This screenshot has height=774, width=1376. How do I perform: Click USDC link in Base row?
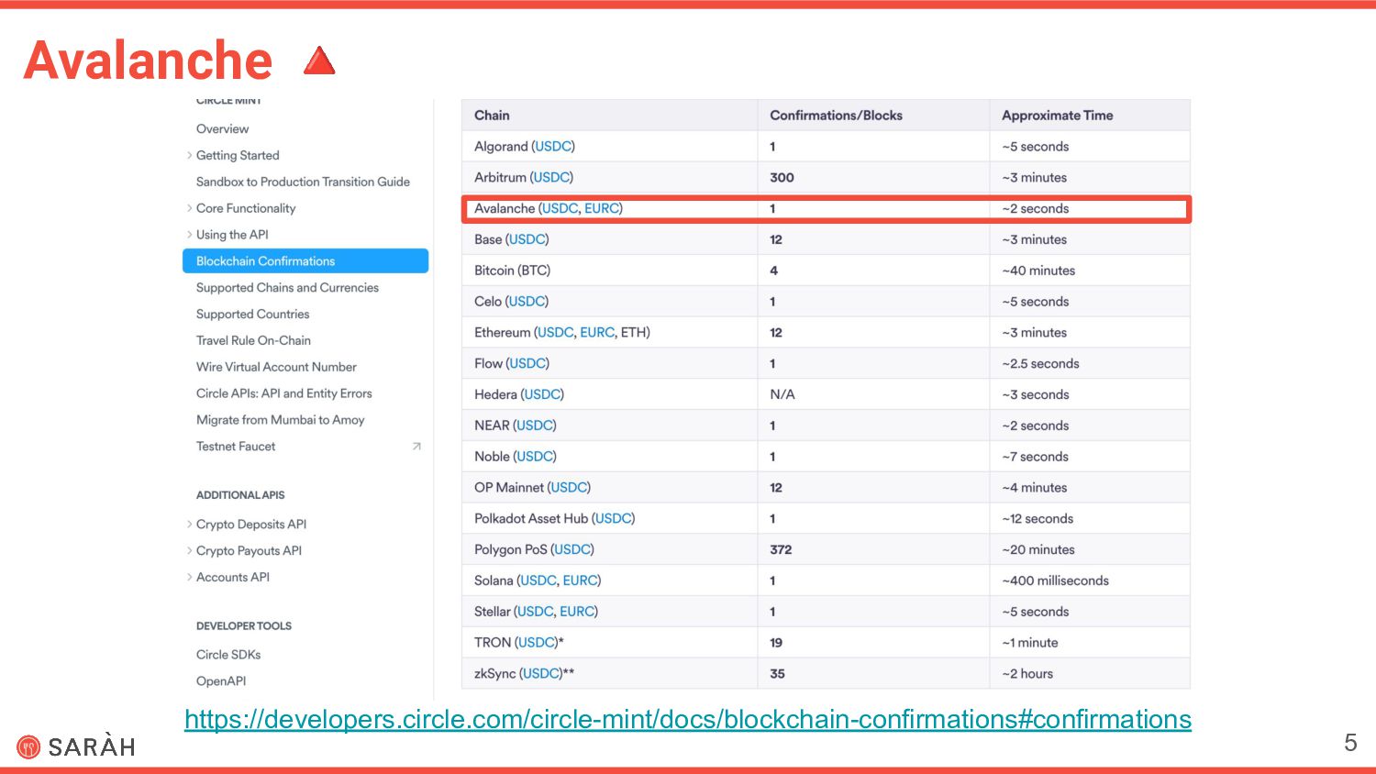527,240
